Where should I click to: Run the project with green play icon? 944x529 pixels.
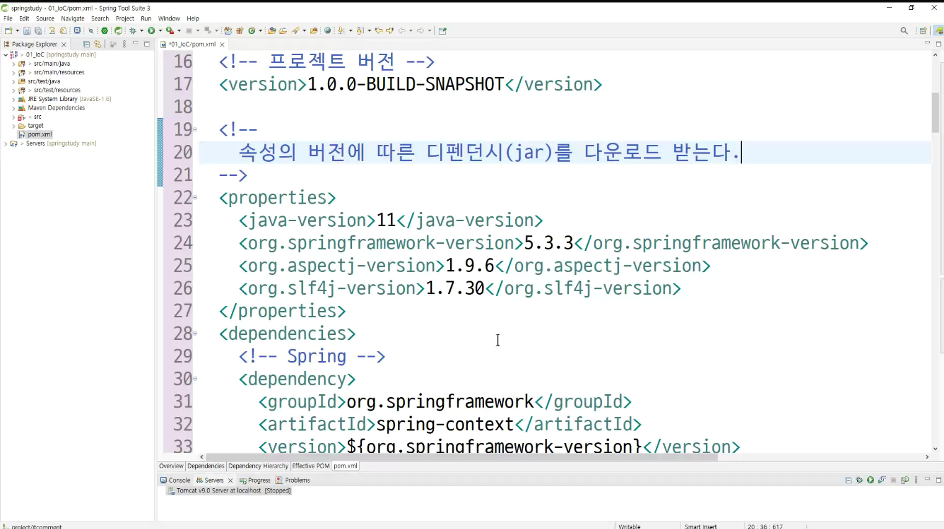coord(151,30)
